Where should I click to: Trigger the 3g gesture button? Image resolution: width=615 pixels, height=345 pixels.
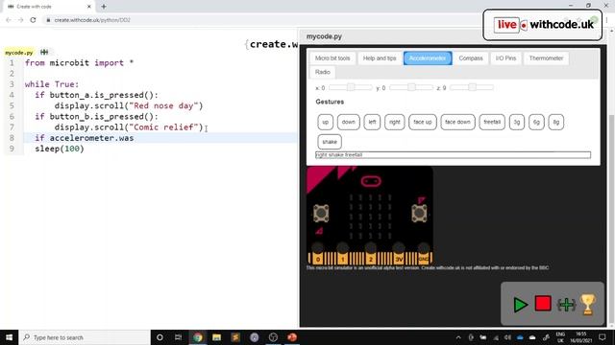tap(517, 122)
